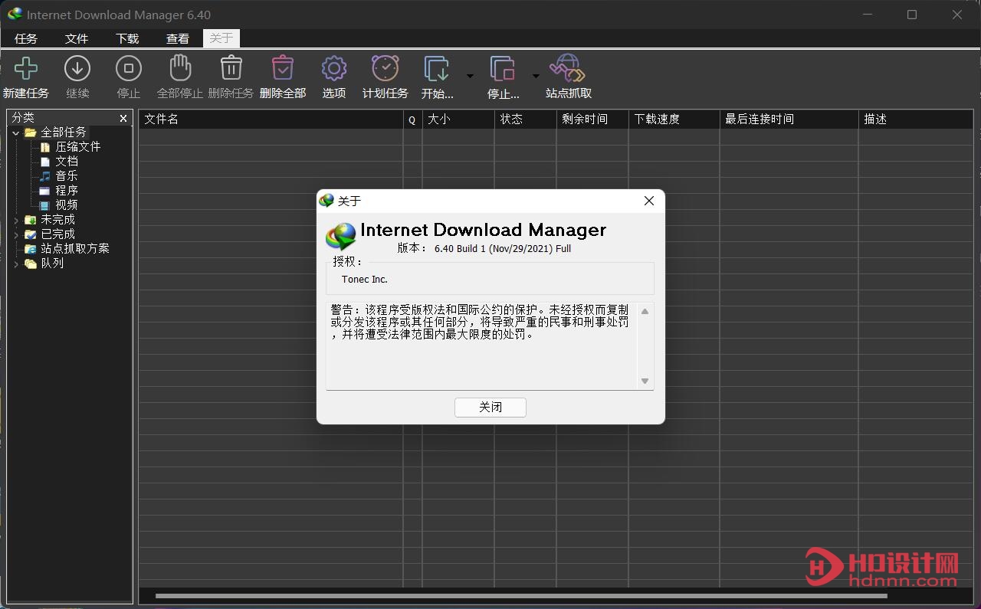Click the 停止 stop download icon
This screenshot has width=981, height=609.
[x=129, y=68]
